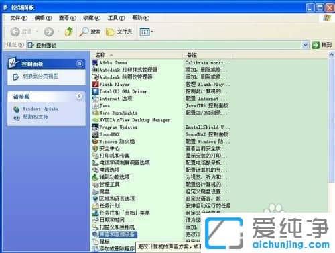The image size is (335, 253).
Task: Go up one folder level
Action: (69, 32)
